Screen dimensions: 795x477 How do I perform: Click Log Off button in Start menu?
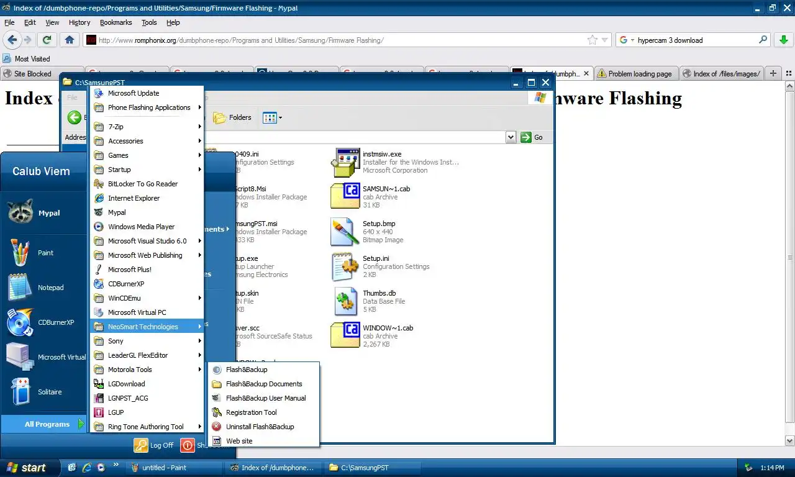click(154, 445)
